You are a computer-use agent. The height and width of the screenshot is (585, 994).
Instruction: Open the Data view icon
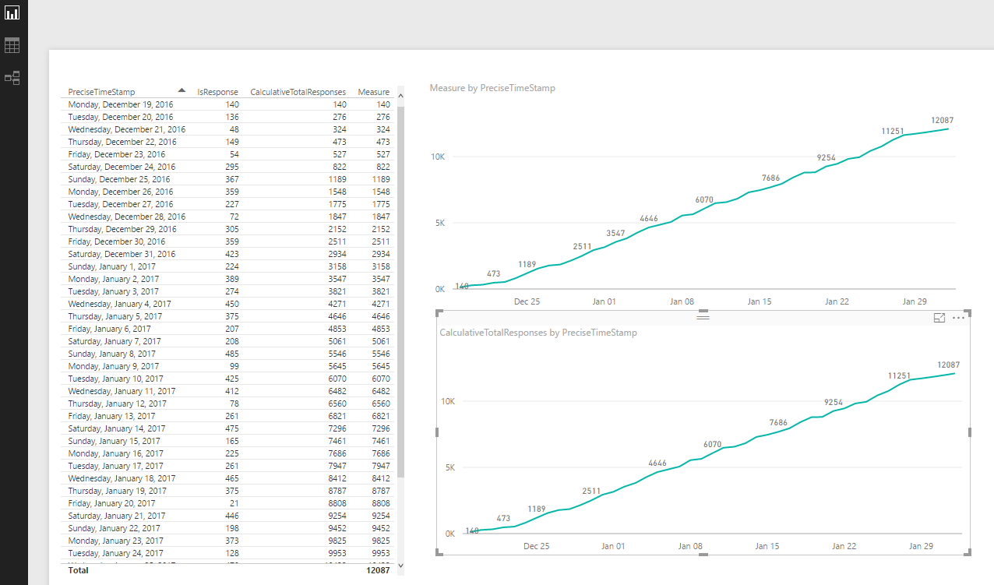(x=12, y=45)
